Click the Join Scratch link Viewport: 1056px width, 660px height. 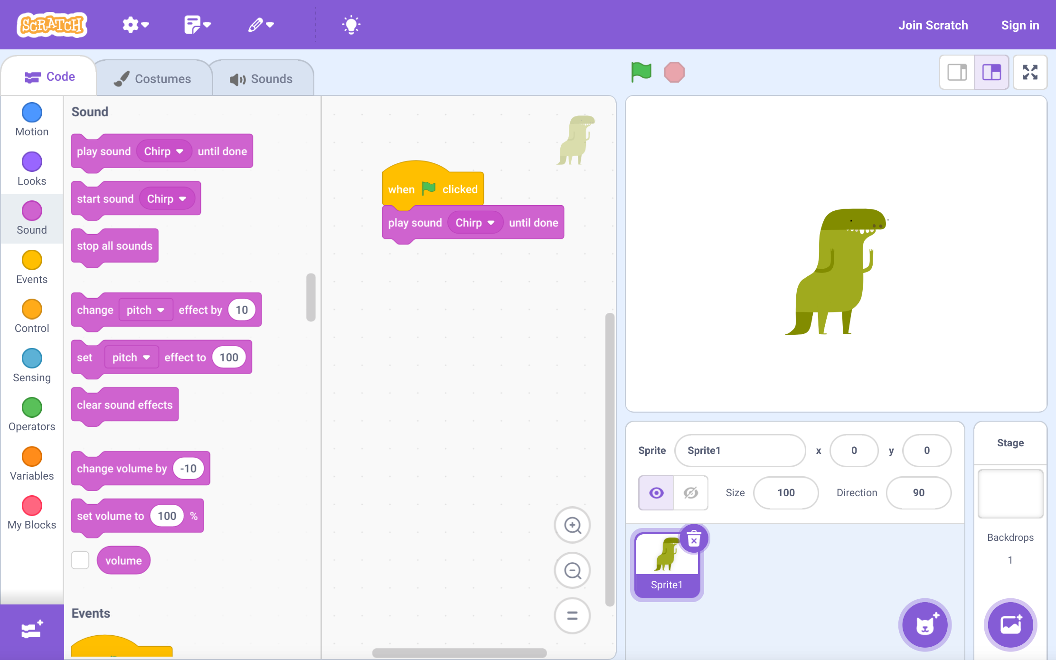point(933,25)
